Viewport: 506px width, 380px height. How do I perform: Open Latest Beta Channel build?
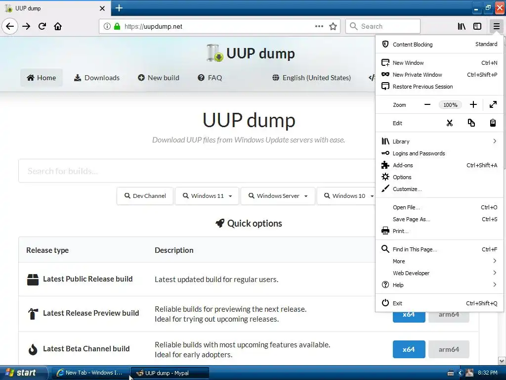tap(86, 349)
